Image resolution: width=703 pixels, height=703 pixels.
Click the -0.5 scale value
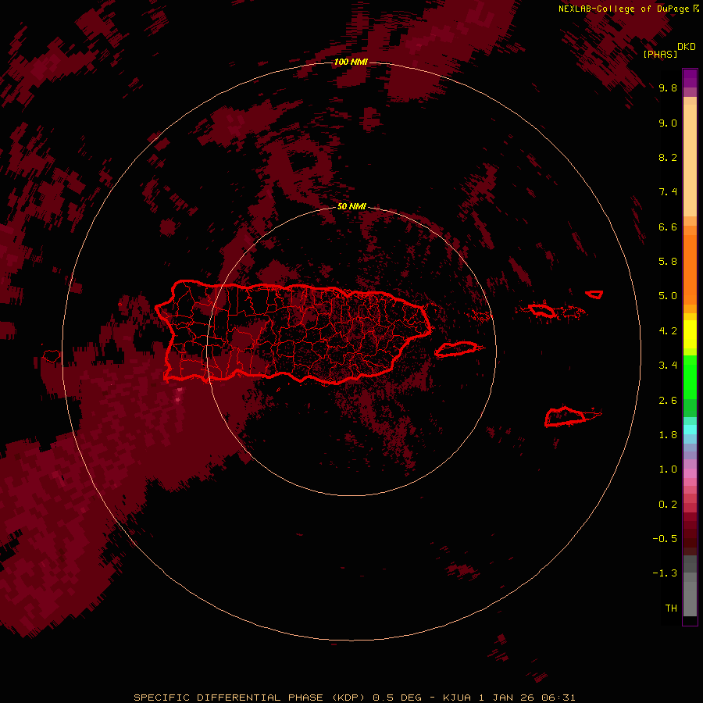pos(665,538)
